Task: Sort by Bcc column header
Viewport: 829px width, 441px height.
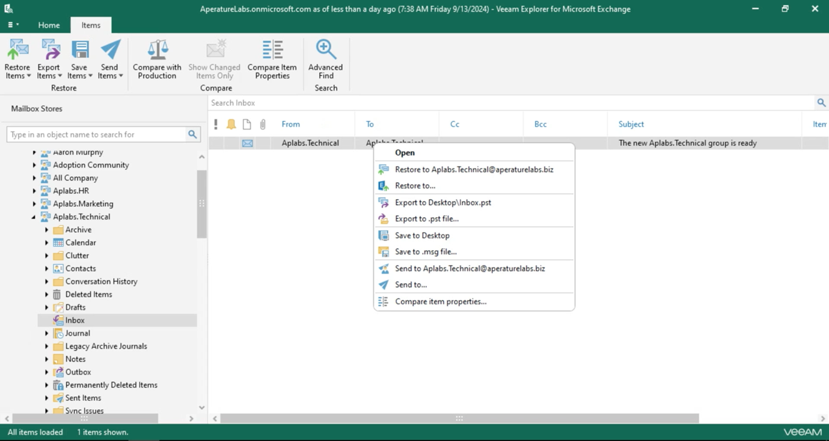Action: coord(540,124)
